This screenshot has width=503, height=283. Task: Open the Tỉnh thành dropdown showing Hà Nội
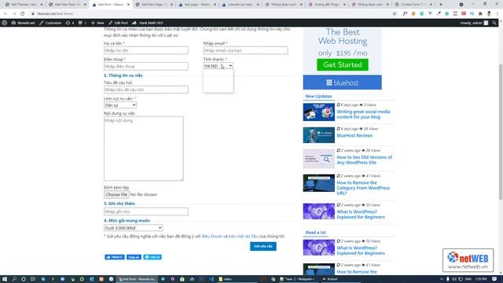coord(218,66)
